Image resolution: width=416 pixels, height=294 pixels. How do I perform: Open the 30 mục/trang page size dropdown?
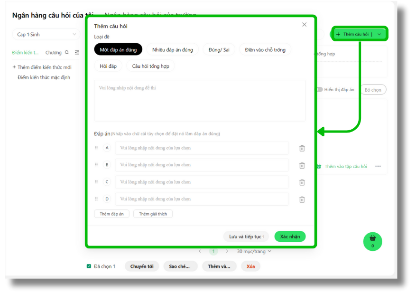pos(254,251)
